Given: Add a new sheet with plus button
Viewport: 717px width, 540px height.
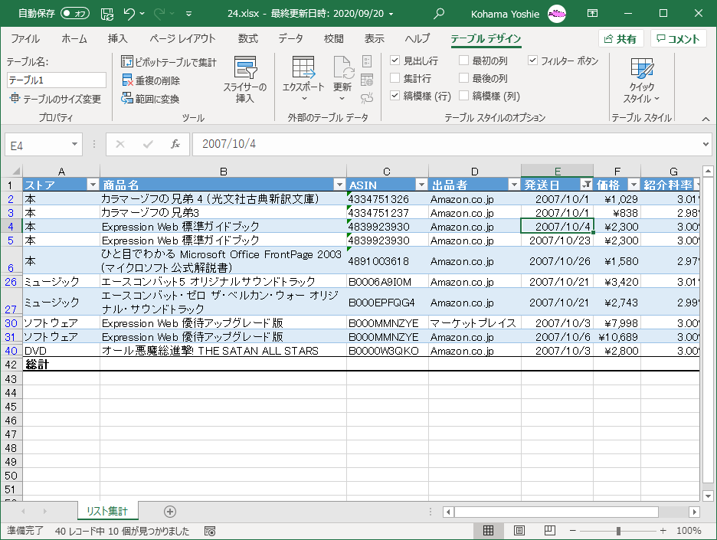Looking at the screenshot, I should coord(169,511).
